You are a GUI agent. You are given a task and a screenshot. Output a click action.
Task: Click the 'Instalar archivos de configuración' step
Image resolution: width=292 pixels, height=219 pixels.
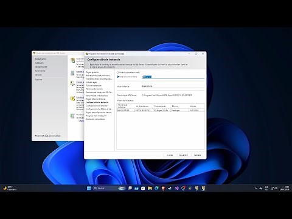[x=99, y=79]
